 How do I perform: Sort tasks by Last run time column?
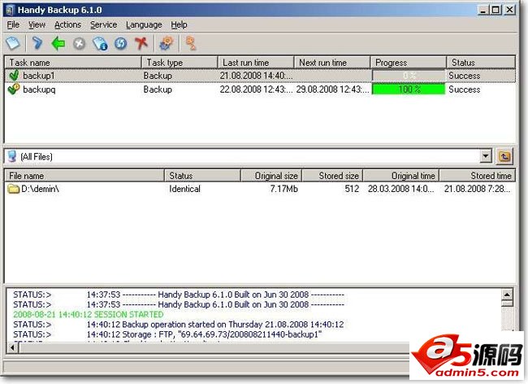pos(254,63)
